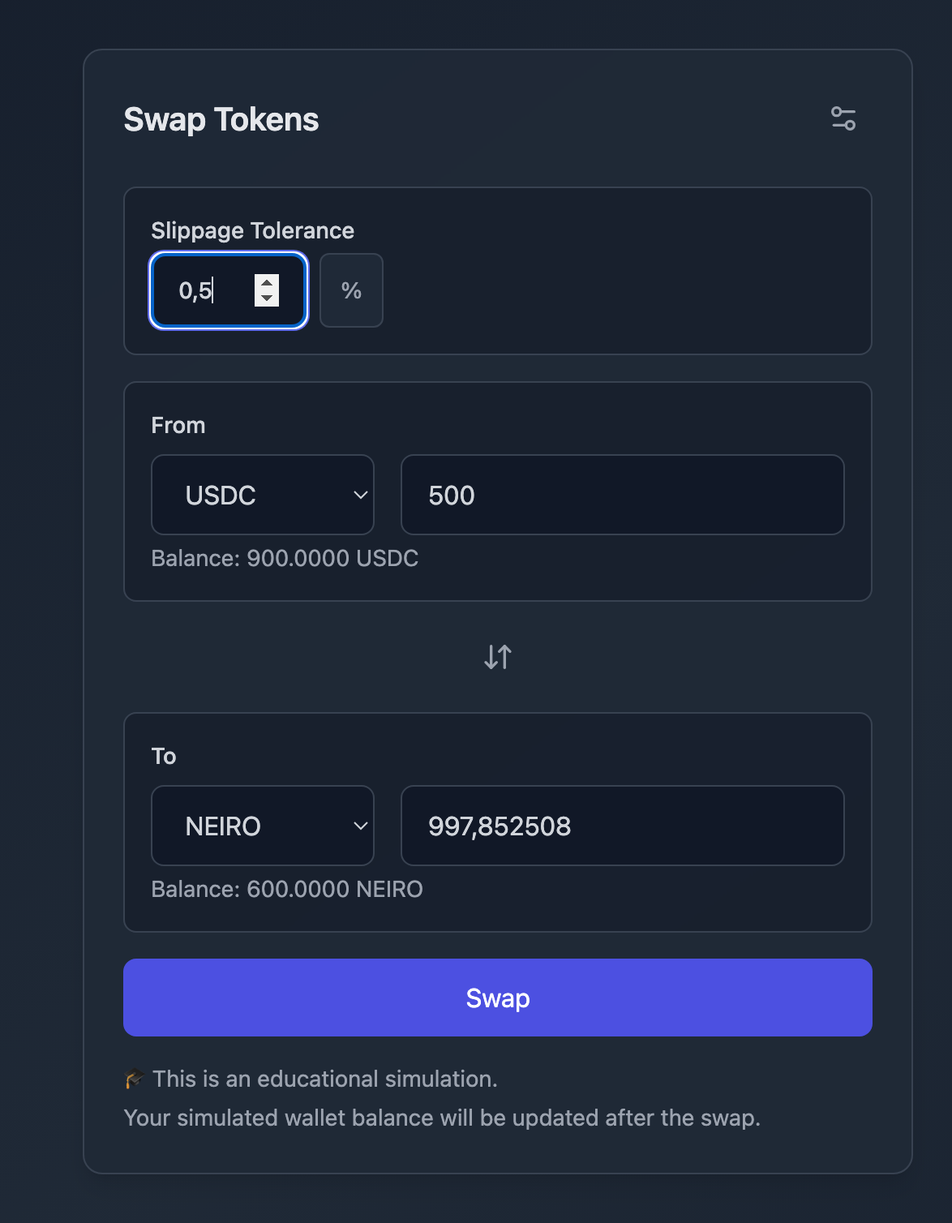This screenshot has height=1223, width=952.
Task: Open the From token selector showing USDC
Action: [x=261, y=496]
